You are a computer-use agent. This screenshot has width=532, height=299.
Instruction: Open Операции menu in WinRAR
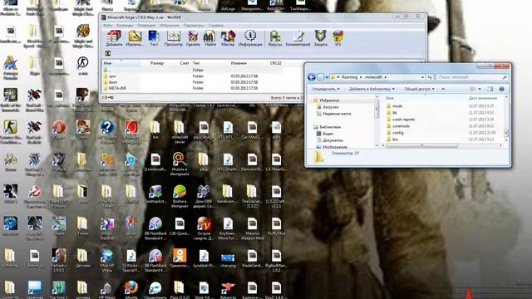(x=146, y=26)
